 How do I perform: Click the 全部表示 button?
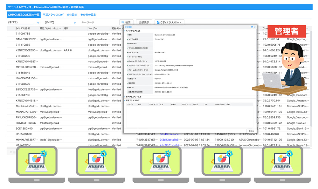pos(144,23)
